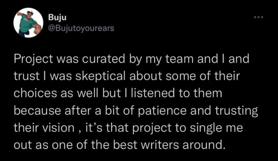Open the three-dot more options menu
The width and height of the screenshot is (278, 161).
coord(258,17)
